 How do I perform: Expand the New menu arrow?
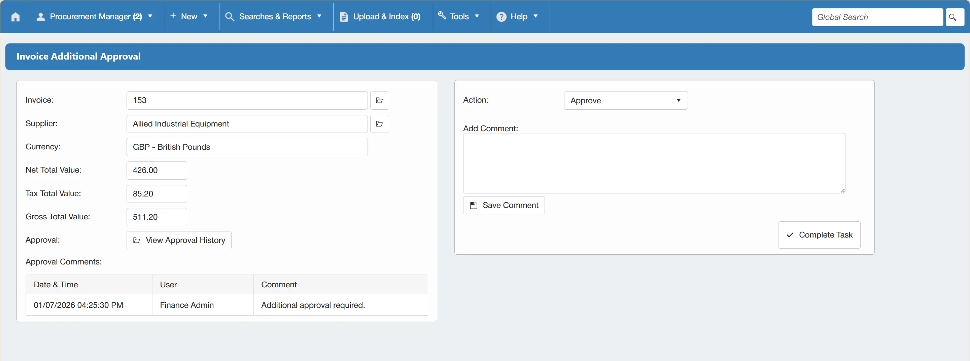(206, 16)
